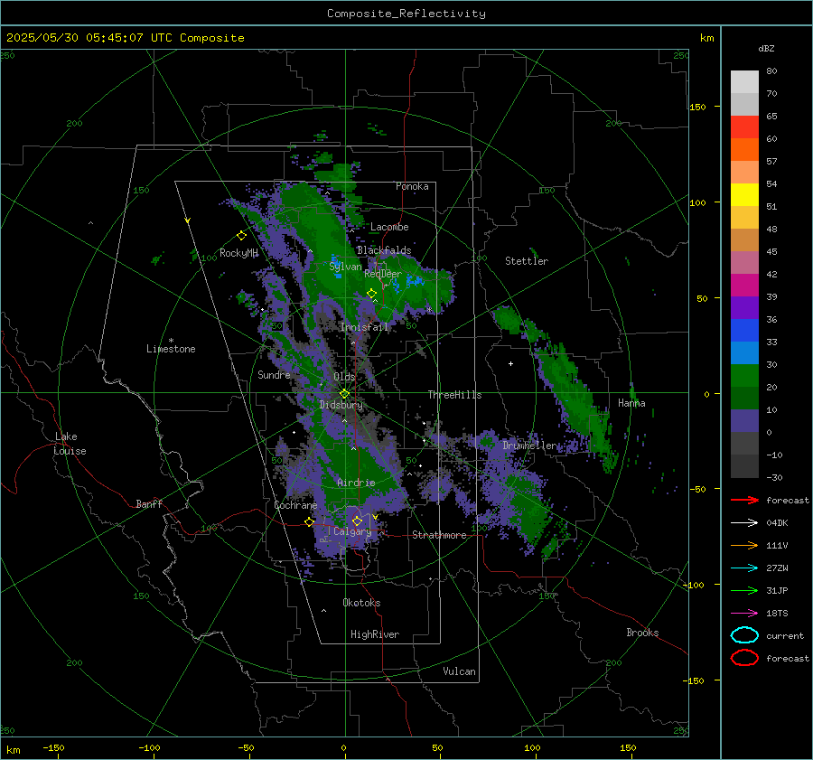This screenshot has height=760, width=813.
Task: Click the orange 111V arrow legend icon
Action: coord(744,545)
